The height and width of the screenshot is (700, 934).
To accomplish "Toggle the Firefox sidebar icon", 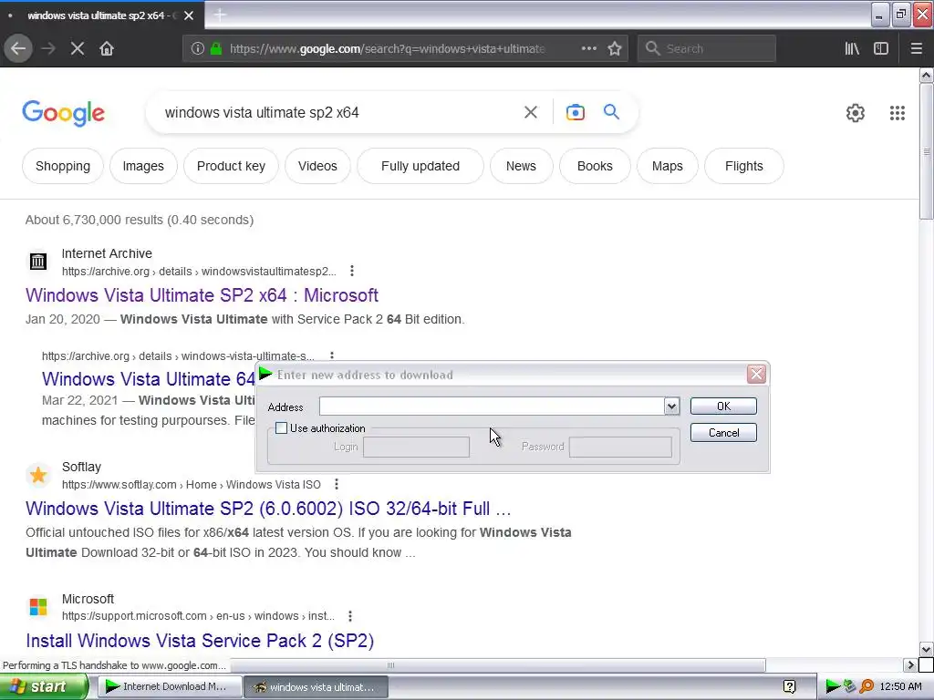I will click(x=881, y=49).
